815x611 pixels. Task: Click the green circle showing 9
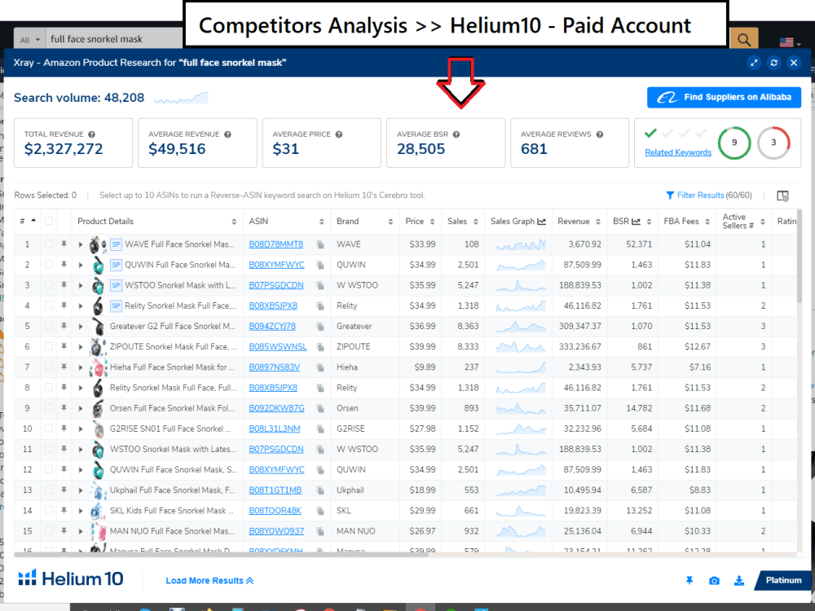pyautogui.click(x=734, y=143)
